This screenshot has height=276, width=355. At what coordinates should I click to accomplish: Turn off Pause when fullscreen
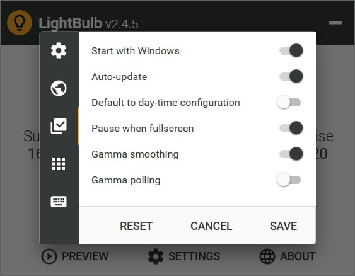pos(291,128)
